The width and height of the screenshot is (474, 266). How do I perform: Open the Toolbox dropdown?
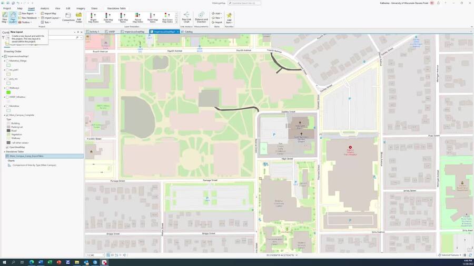[x=26, y=22]
